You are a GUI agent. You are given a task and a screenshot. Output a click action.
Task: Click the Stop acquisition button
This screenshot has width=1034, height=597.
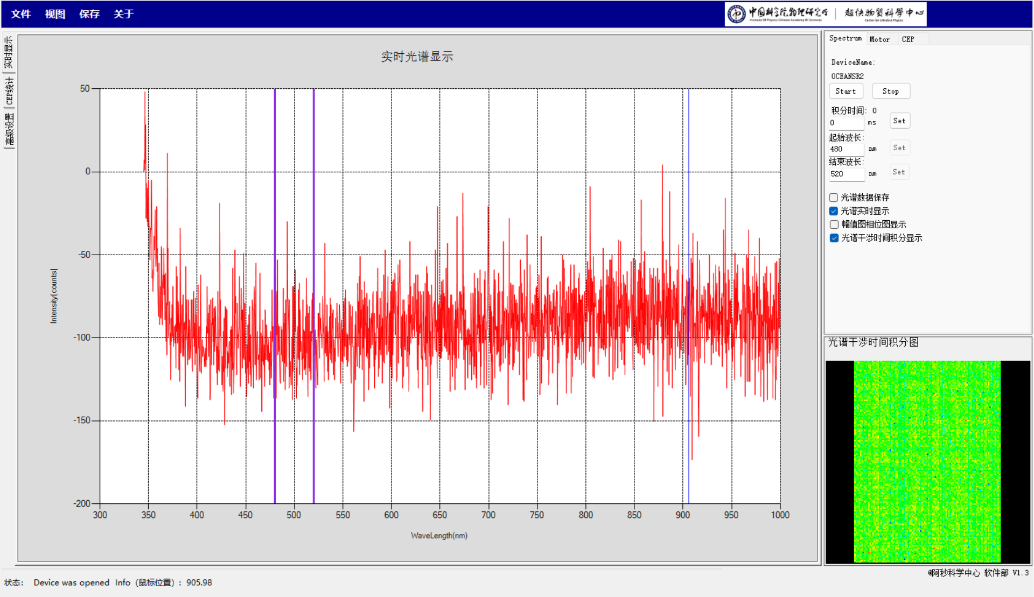(x=891, y=91)
